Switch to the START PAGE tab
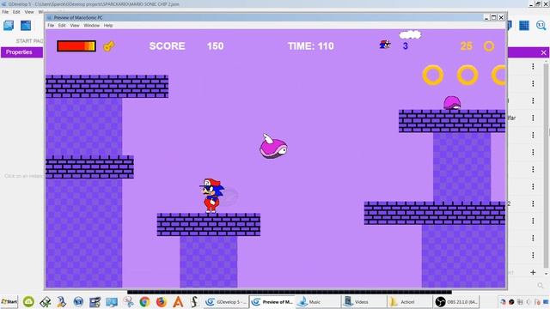 pos(29,41)
